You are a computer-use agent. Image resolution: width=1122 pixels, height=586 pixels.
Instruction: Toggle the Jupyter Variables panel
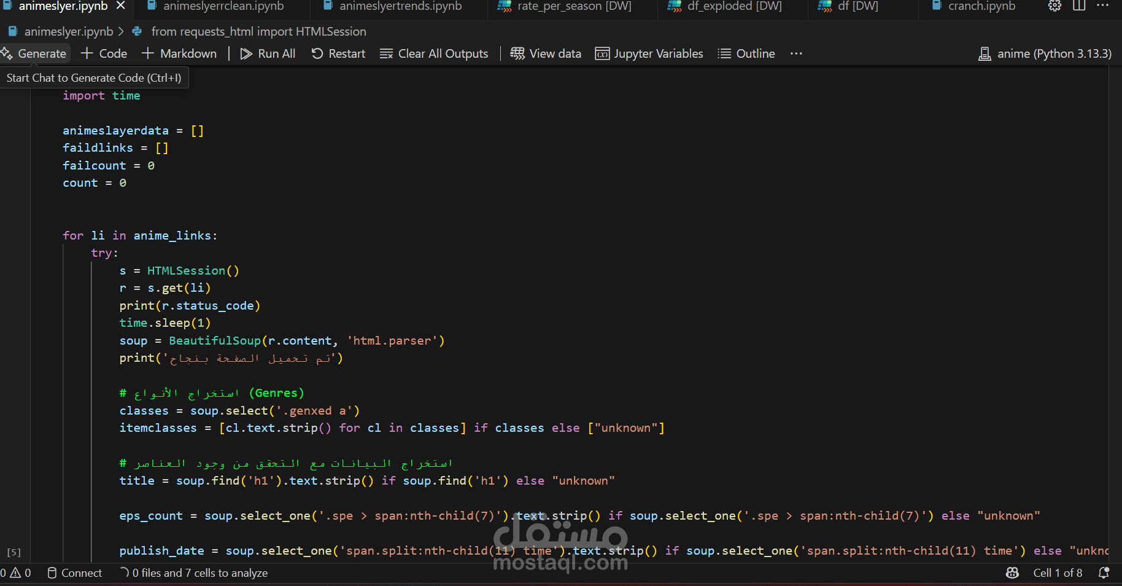coord(649,53)
